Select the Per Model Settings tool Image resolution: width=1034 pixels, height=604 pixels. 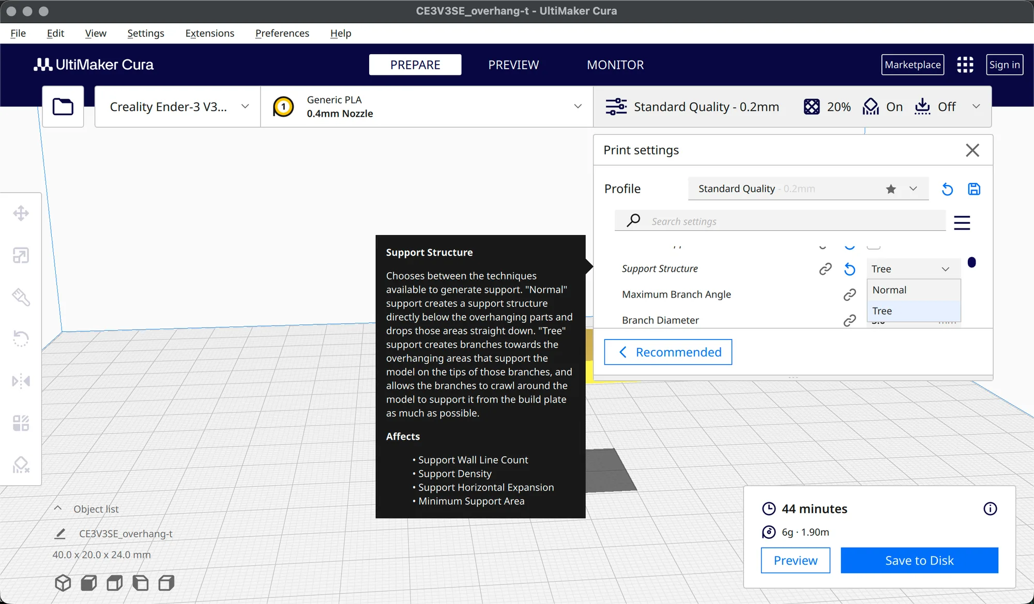21,423
